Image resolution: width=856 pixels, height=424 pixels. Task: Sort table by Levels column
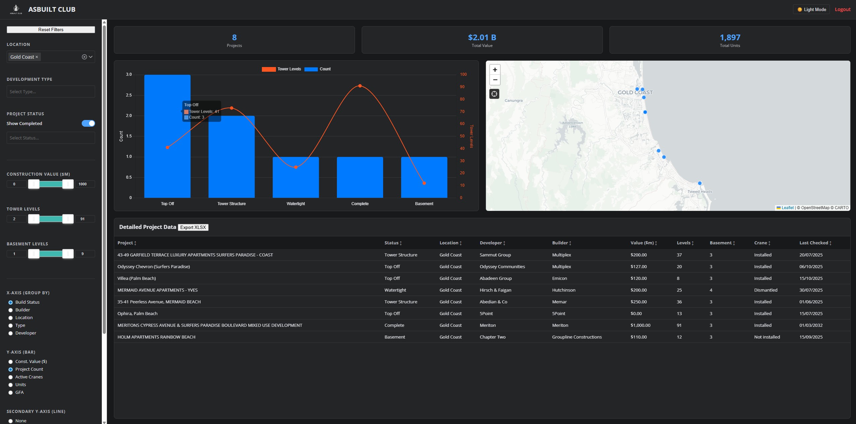[685, 243]
